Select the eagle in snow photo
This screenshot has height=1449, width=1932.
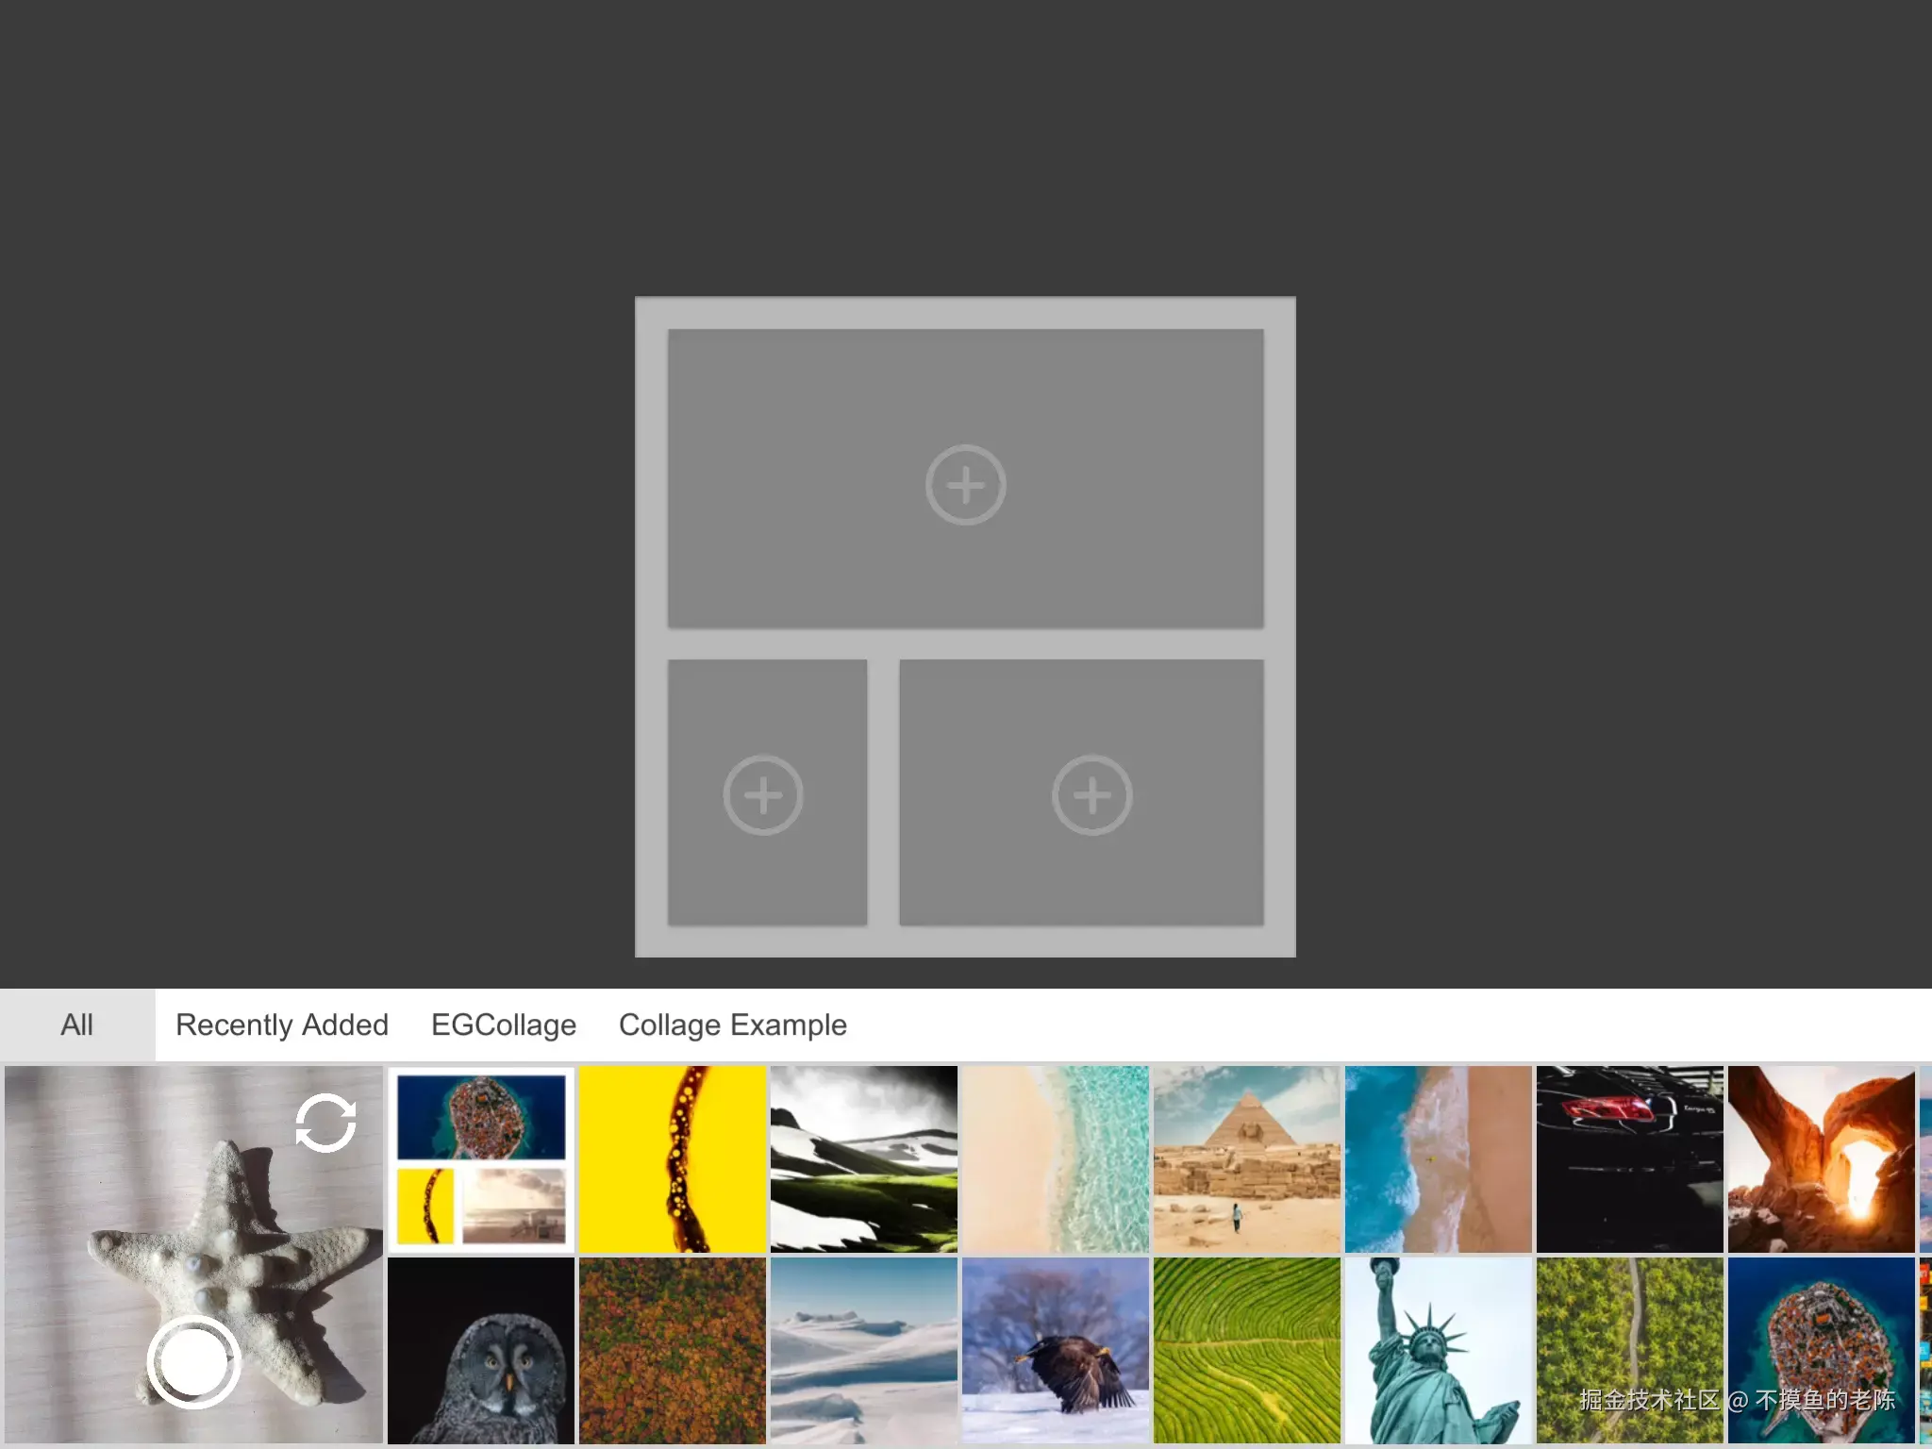coord(1056,1351)
